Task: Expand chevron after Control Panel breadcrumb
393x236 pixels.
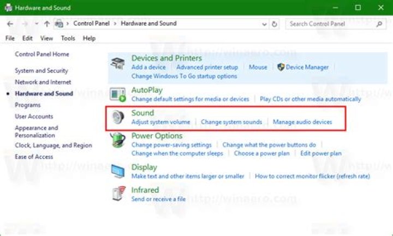Action: pyautogui.click(x=115, y=24)
